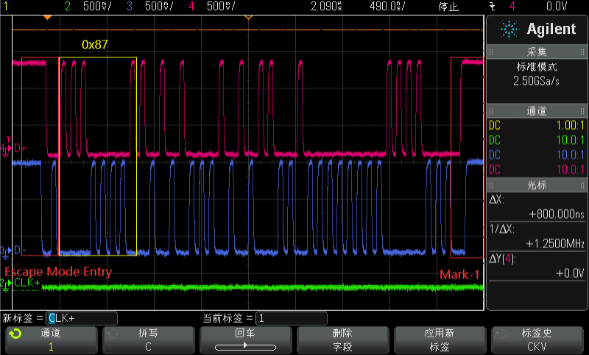
Task: Click the Agilent logo icon
Action: tap(508, 29)
